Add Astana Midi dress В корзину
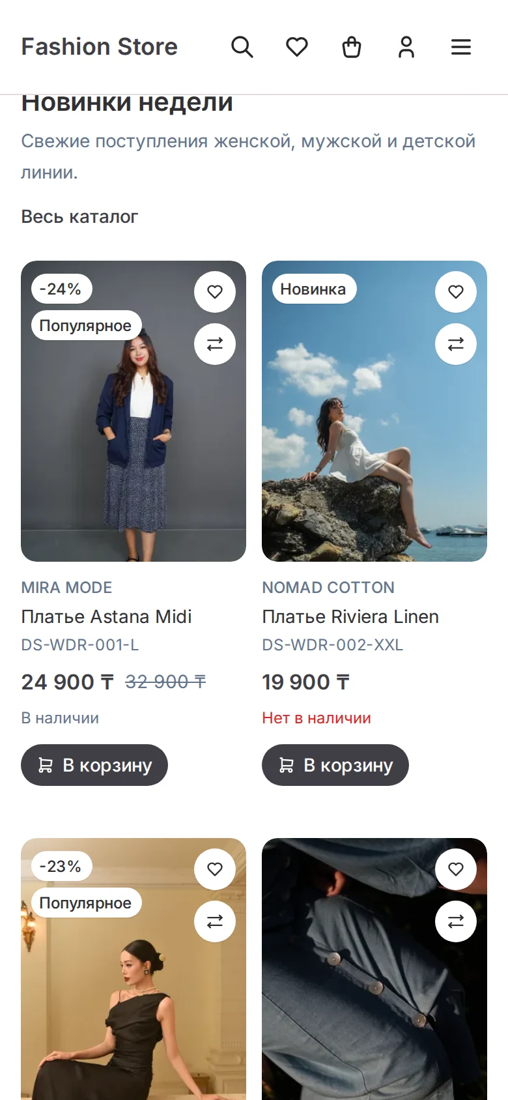Screen dimensions: 508x1100 click(94, 765)
